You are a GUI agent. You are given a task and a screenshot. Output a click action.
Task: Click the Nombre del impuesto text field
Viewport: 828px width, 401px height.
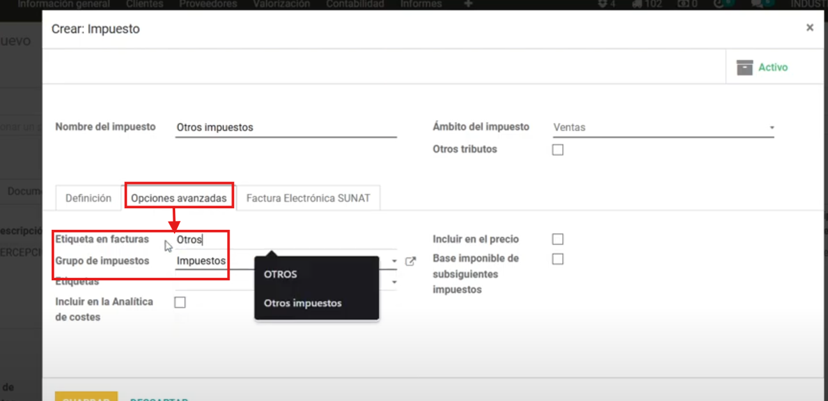click(x=286, y=128)
